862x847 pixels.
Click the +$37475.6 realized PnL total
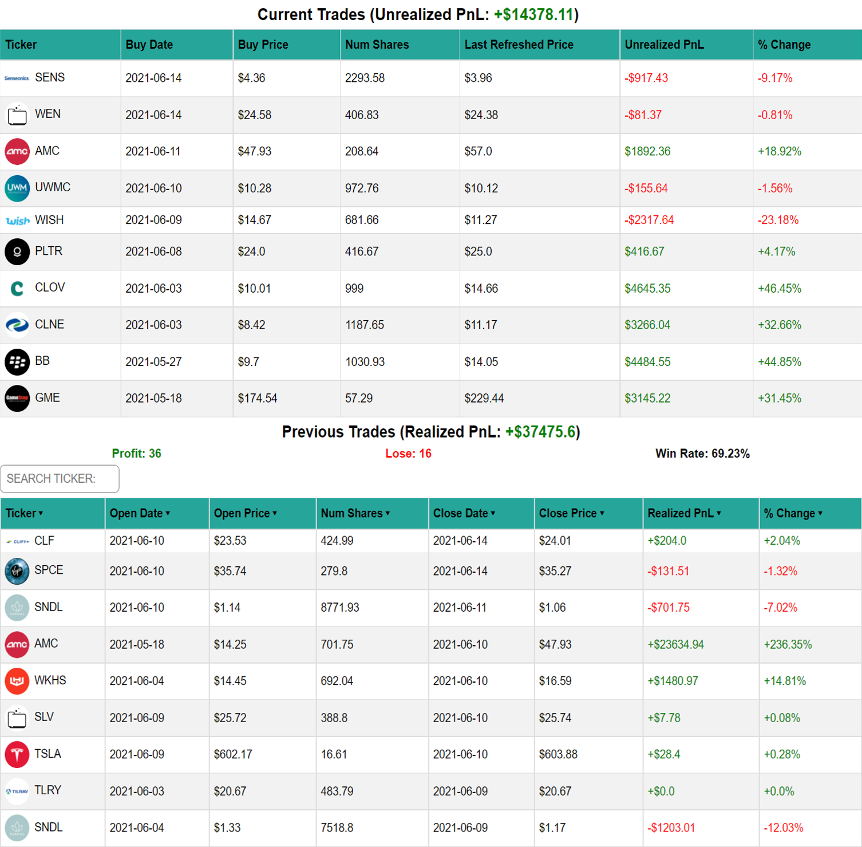(x=540, y=432)
